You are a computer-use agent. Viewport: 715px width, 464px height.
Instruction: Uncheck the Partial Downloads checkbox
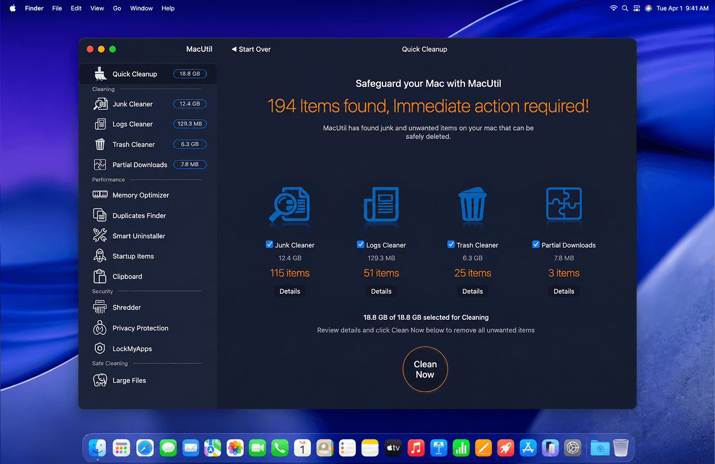(536, 244)
